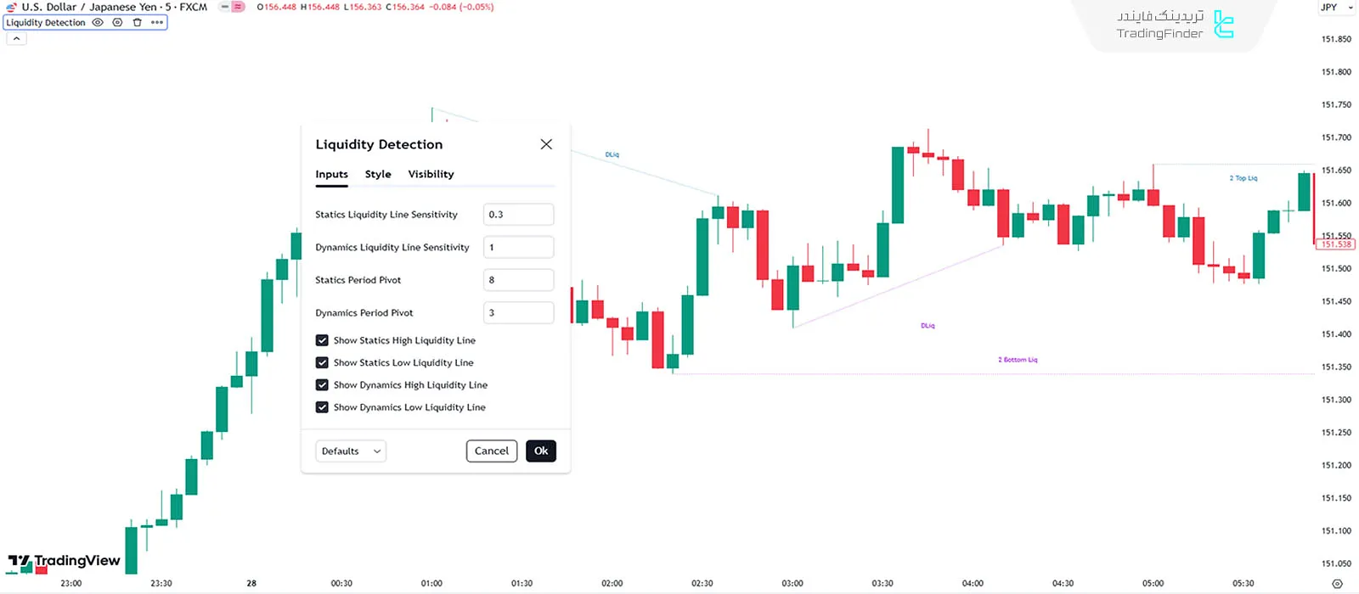1359x594 pixels.
Task: Disable Show Dynamics Low Liquidity Line
Action: coord(322,407)
